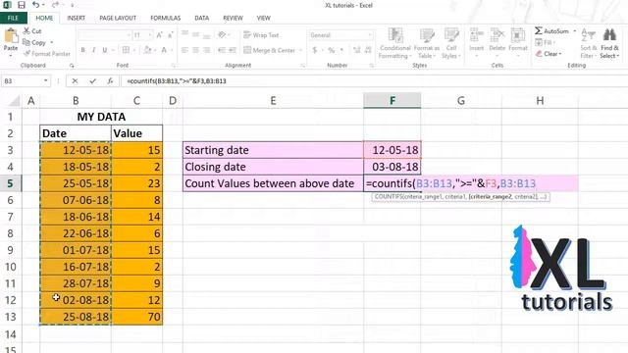
Task: Toggle Italic formatting
Action: pyautogui.click(x=94, y=50)
